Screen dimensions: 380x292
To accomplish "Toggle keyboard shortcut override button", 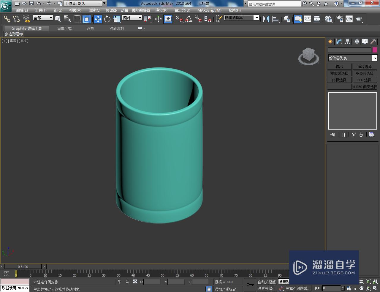I will point(168,19).
